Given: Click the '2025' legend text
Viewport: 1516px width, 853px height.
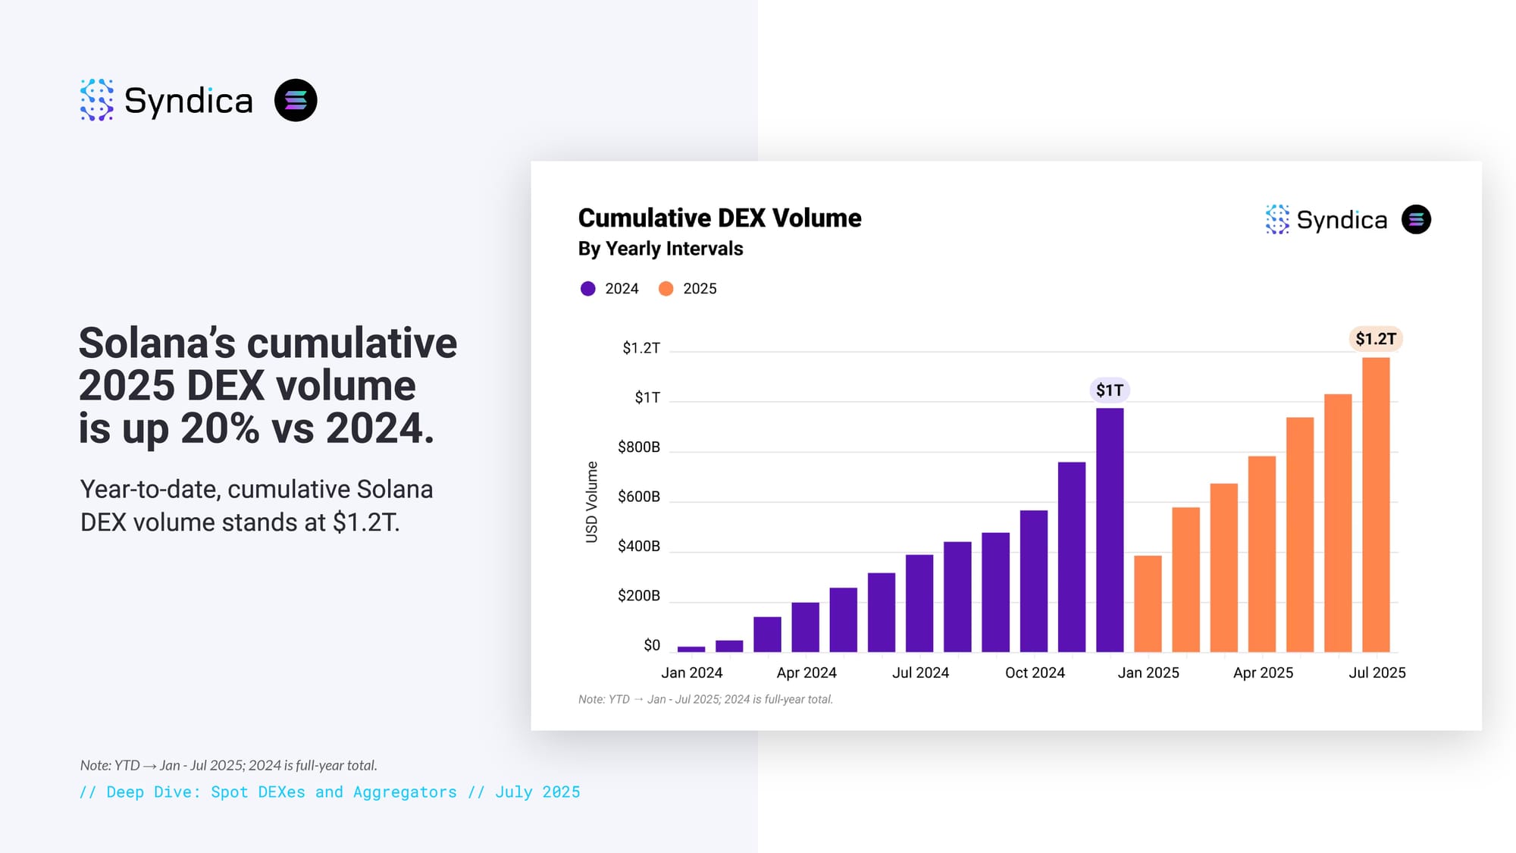Looking at the screenshot, I should (x=700, y=289).
